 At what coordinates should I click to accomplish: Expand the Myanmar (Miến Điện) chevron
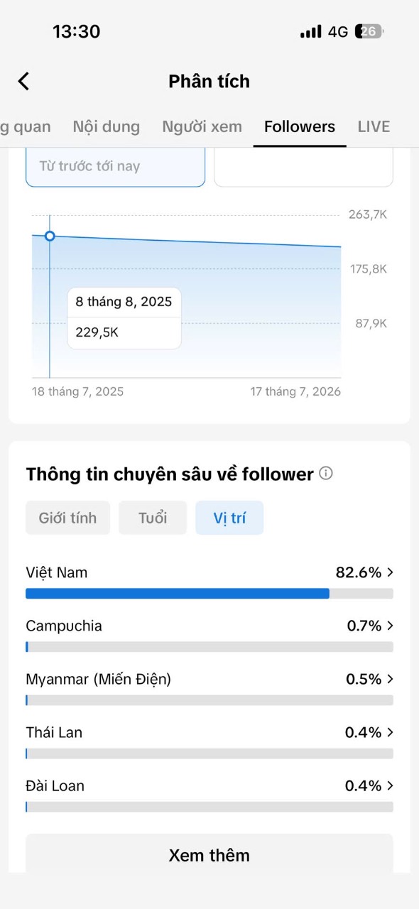390,679
